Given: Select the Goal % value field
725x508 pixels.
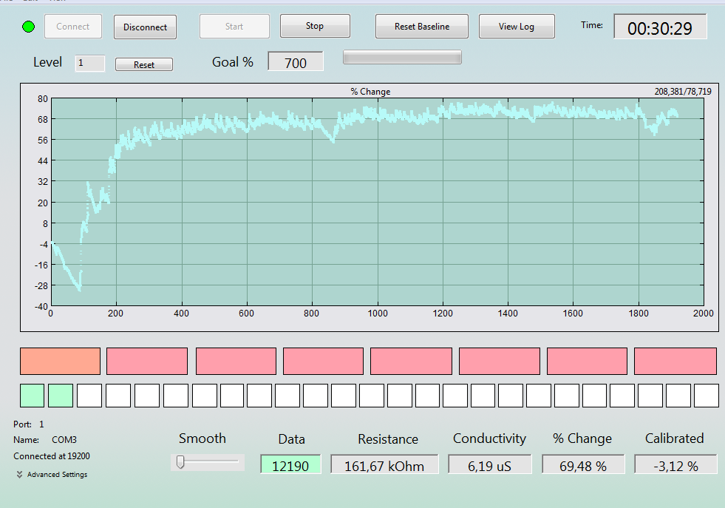Looking at the screenshot, I should pos(296,61).
